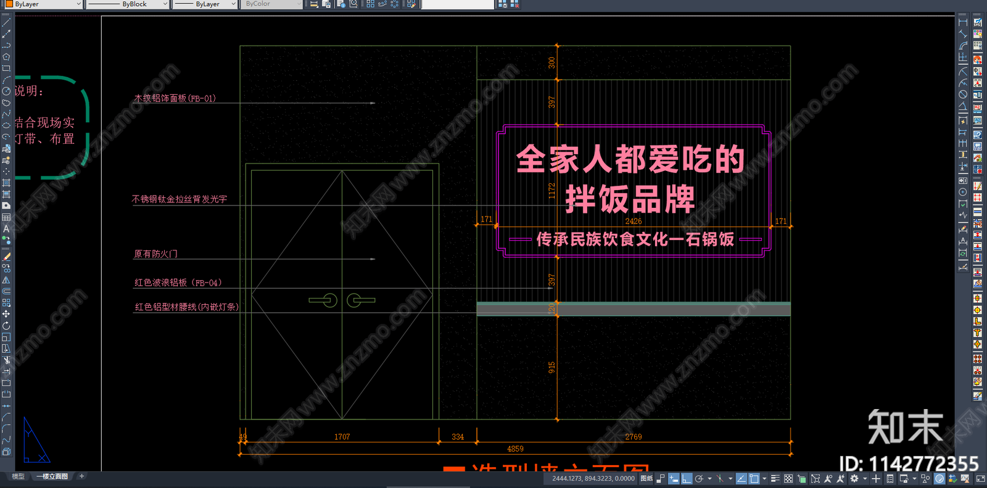Image resolution: width=987 pixels, height=488 pixels.
Task: Select the Spline tool
Action: (x=6, y=114)
